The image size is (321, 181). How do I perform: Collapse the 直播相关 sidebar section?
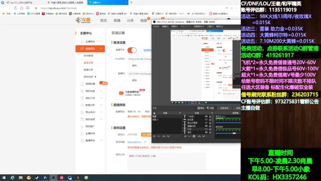101,49
